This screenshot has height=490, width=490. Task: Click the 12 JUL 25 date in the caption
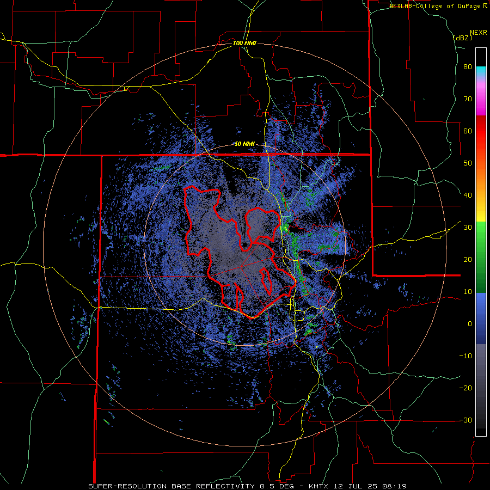(357, 486)
